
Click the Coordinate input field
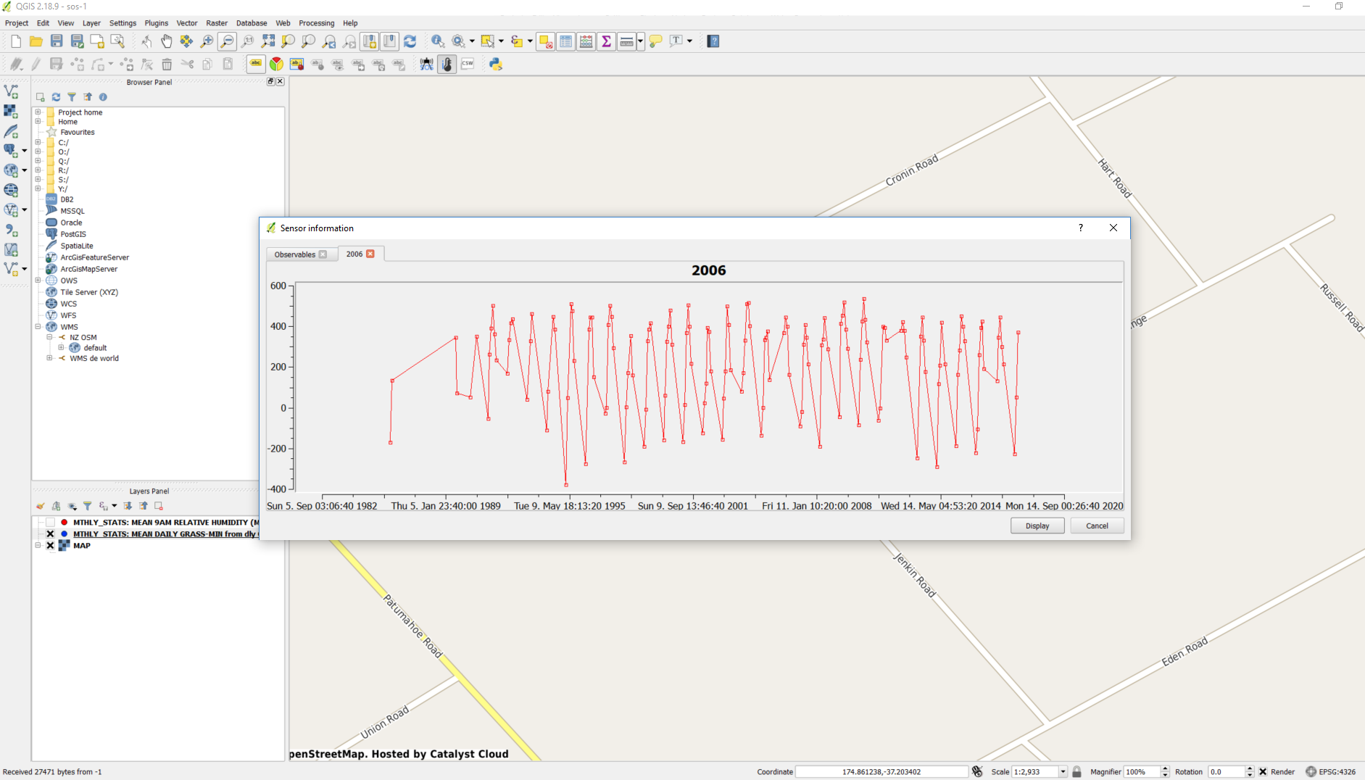[881, 772]
